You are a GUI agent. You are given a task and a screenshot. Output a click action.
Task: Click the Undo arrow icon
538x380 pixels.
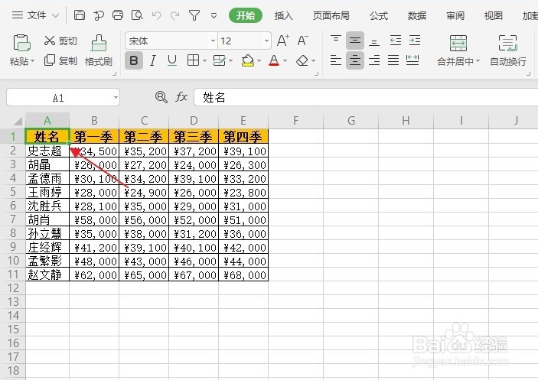click(x=156, y=15)
